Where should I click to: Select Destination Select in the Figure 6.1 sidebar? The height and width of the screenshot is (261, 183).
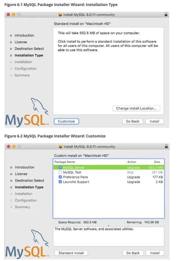(x=29, y=49)
